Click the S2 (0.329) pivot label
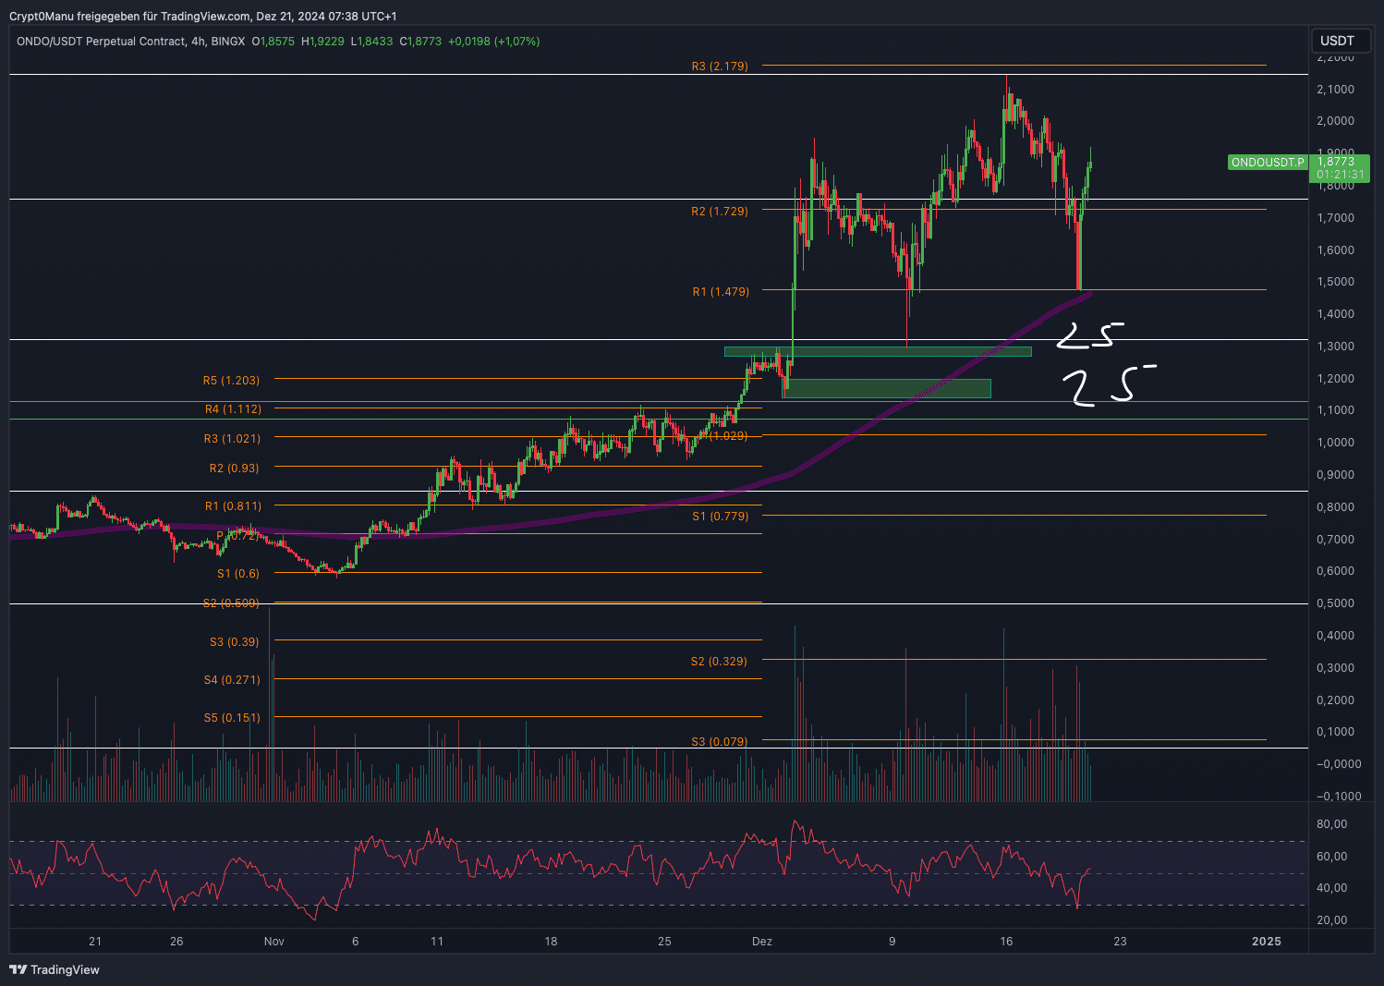 pos(719,662)
